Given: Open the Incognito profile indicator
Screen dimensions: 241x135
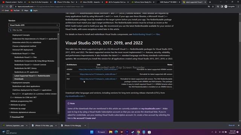Looking at the screenshot, I should [230, 7].
